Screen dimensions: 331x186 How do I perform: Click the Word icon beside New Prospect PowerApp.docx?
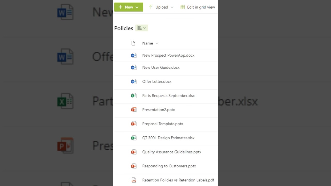pos(133,55)
